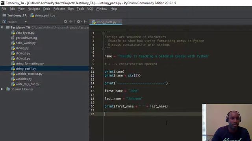This screenshot has height=141, width=252.
Task: Open the Tools menu
Action: click(80, 9)
